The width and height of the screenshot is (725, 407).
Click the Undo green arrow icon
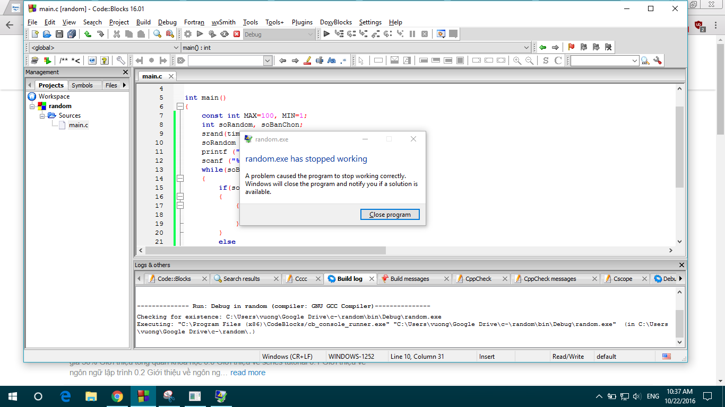[87, 34]
